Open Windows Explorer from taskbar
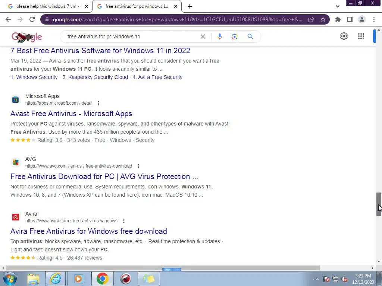 pos(33,279)
